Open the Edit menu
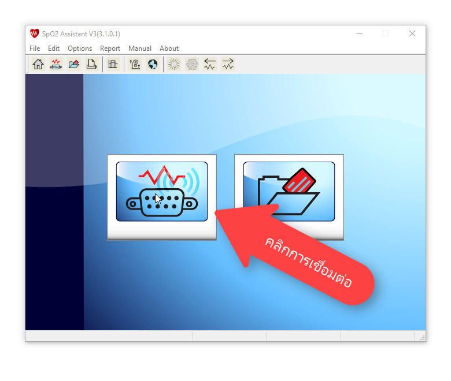This screenshot has width=451, height=381. pos(54,48)
